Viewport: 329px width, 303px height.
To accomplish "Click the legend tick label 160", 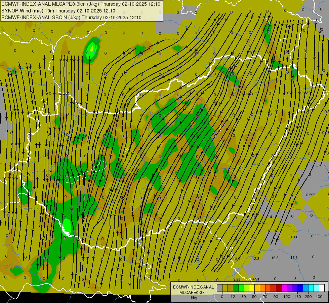I will click(297, 297).
